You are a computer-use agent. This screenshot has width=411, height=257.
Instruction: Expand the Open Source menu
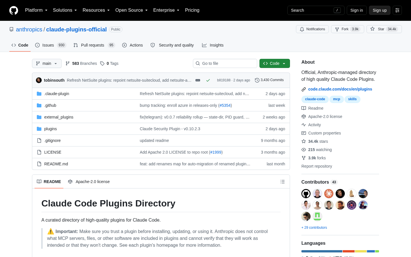(x=132, y=10)
